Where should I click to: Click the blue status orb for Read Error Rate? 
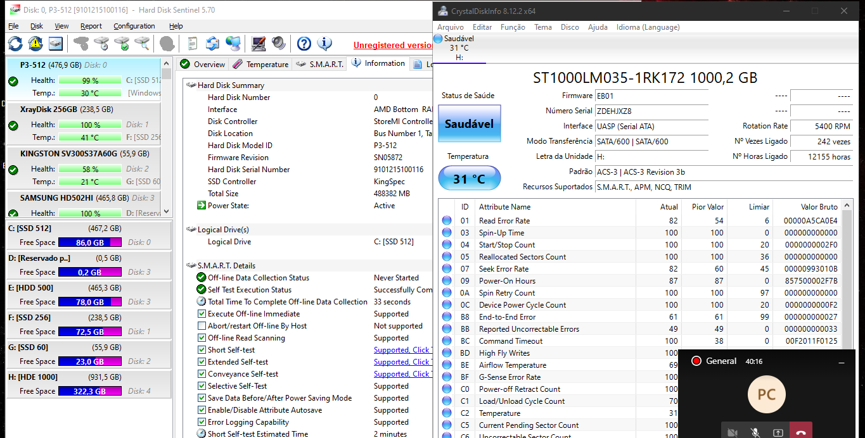[447, 221]
